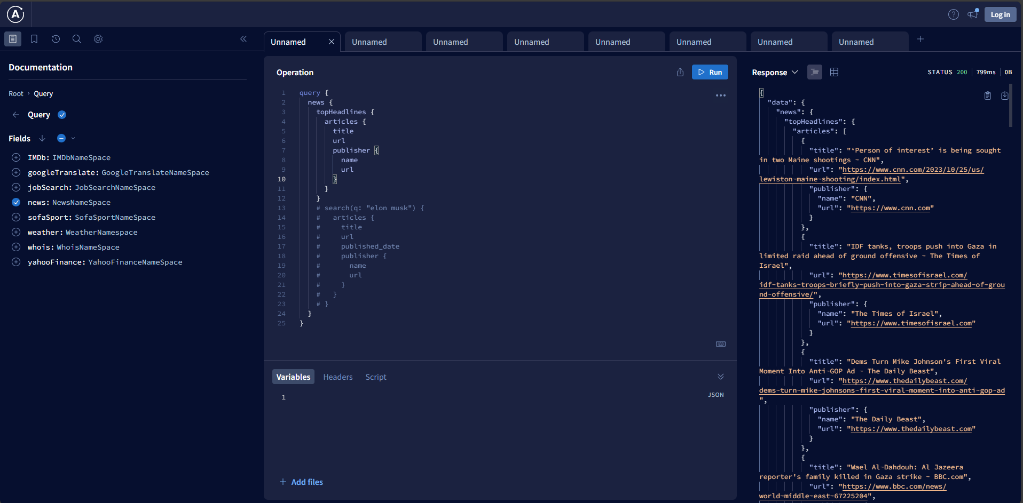Image resolution: width=1023 pixels, height=503 pixels.
Task: Open operation history icon
Action: (x=56, y=39)
